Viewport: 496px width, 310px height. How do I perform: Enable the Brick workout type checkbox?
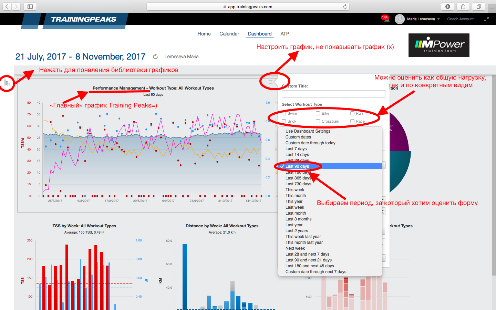coord(284,121)
